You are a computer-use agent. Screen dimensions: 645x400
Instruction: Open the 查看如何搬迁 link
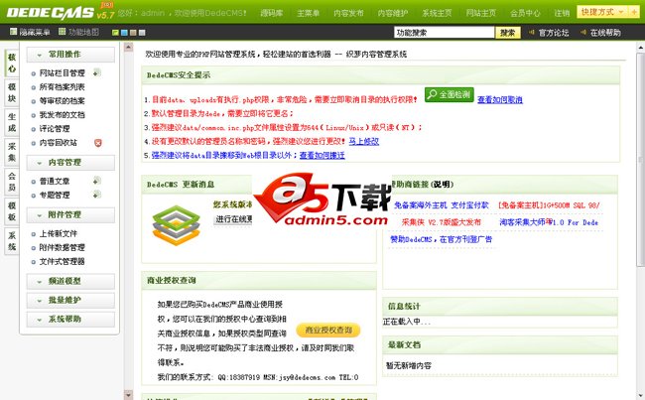click(x=322, y=155)
